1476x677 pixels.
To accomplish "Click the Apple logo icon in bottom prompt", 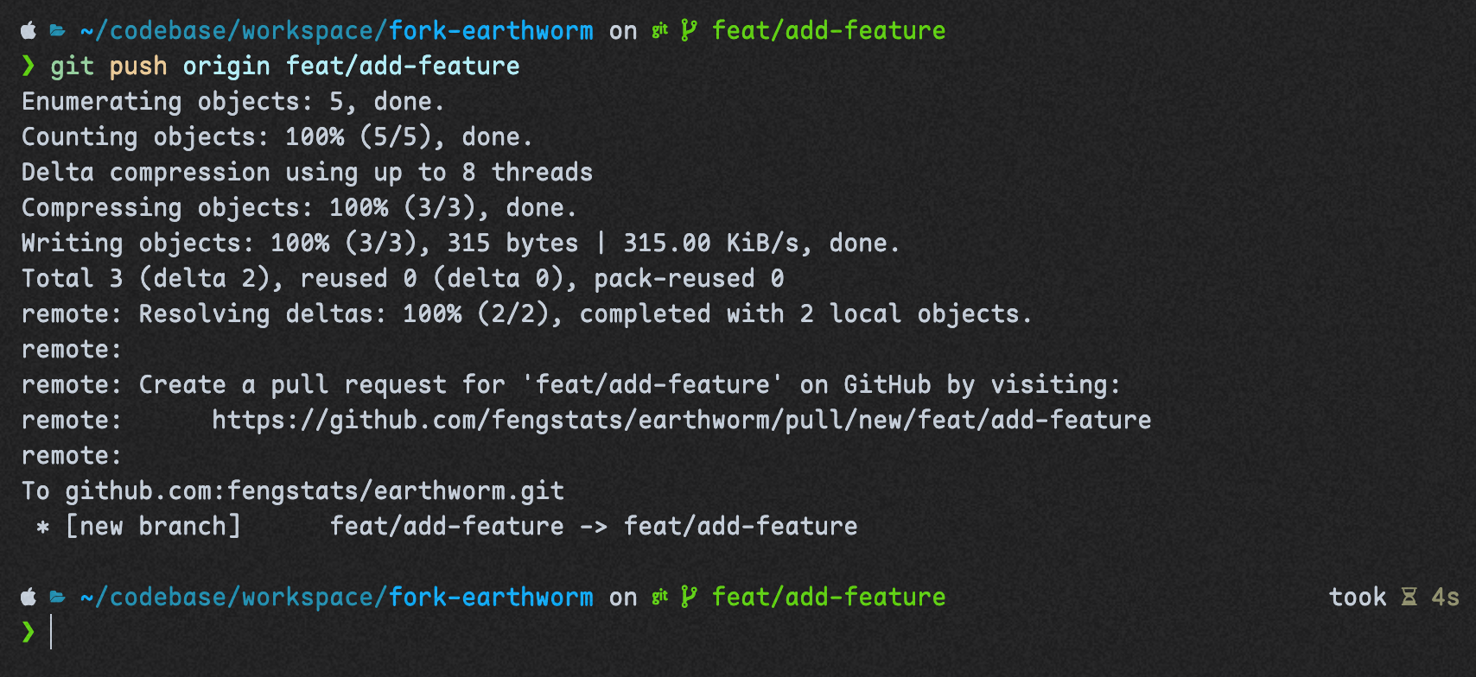I will [x=29, y=598].
